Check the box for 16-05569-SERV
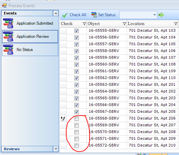Screen dimensions: 179x155 click(x=77, y=125)
